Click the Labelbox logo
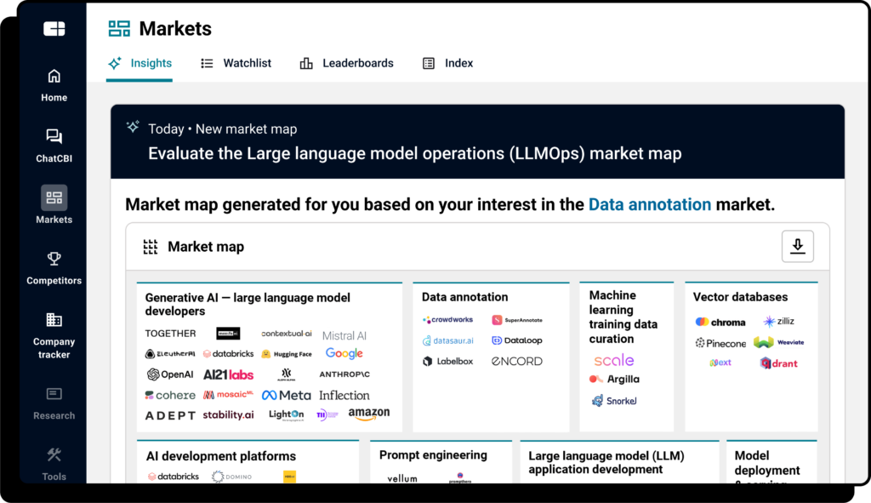Screen dimensions: 871x503 (447, 361)
